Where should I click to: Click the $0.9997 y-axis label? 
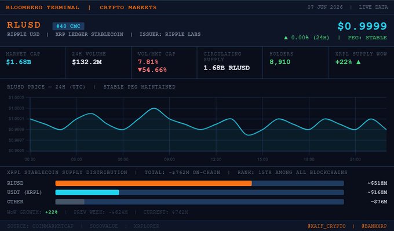coord(16,140)
